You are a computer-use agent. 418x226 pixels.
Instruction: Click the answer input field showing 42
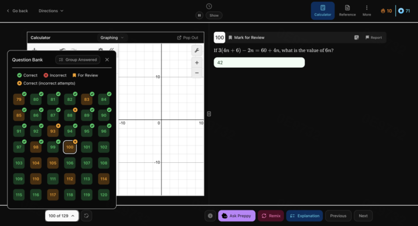tap(259, 63)
